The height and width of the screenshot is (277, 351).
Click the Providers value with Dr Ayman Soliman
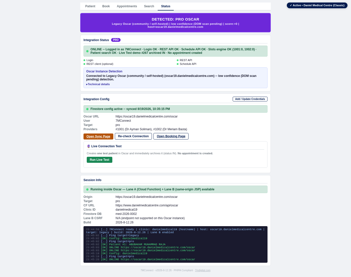click(x=151, y=129)
